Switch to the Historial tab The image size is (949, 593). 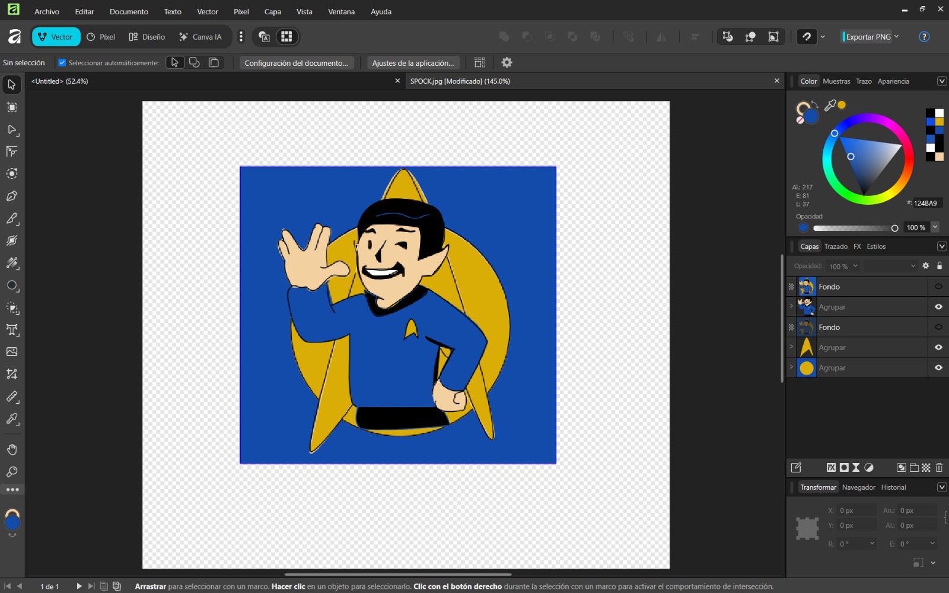[893, 487]
